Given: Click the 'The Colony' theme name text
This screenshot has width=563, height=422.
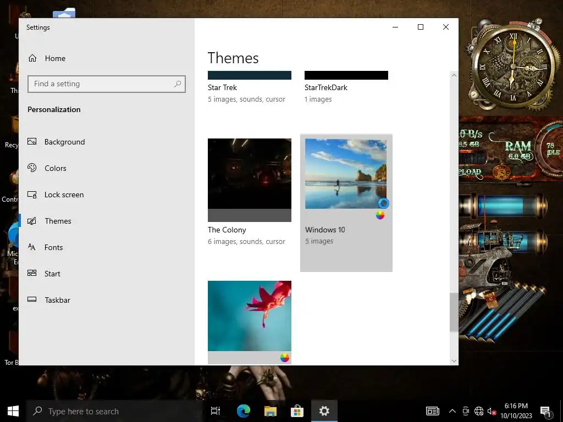Looking at the screenshot, I should pos(227,230).
